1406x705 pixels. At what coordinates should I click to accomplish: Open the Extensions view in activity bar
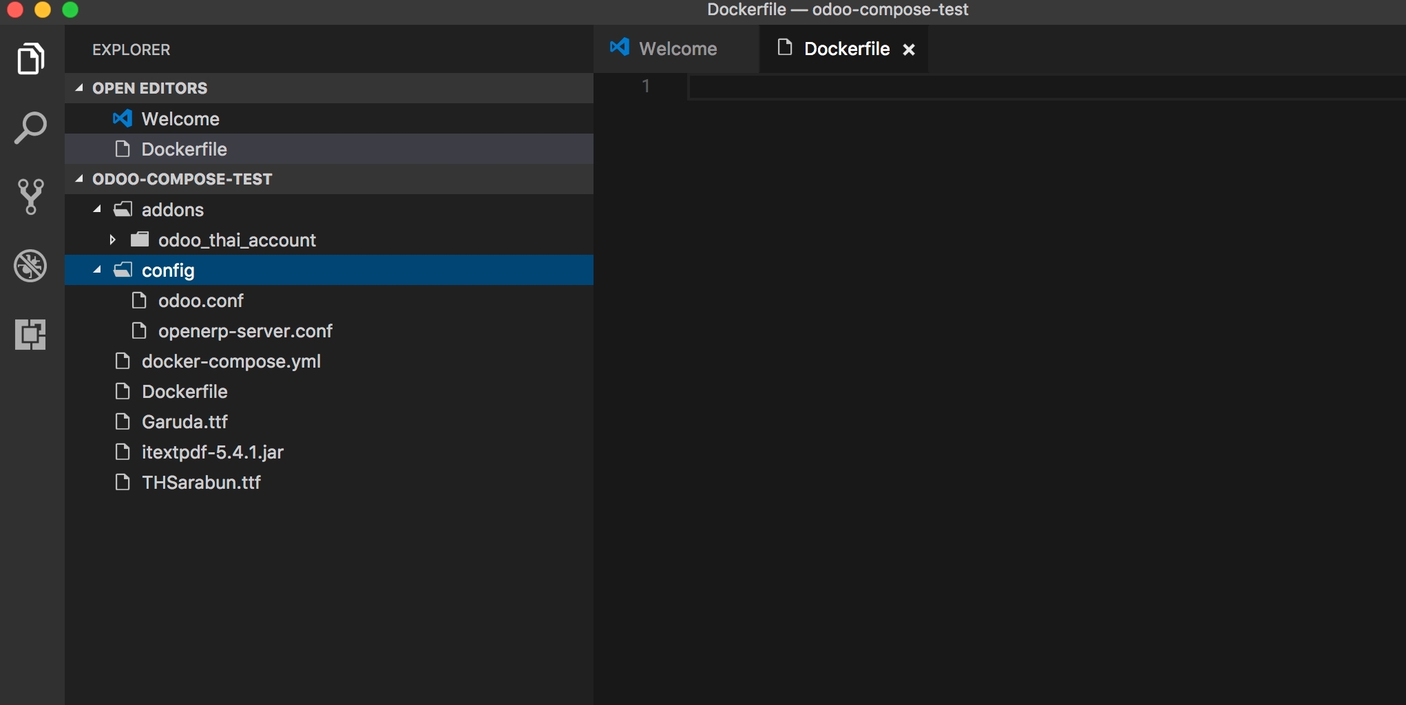(x=31, y=335)
